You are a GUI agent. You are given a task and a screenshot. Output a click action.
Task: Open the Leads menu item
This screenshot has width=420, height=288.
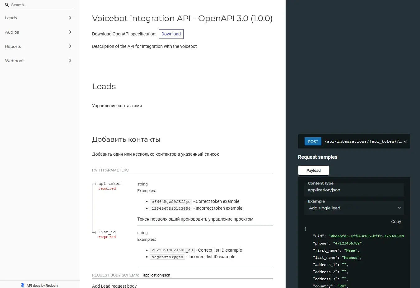(x=40, y=18)
